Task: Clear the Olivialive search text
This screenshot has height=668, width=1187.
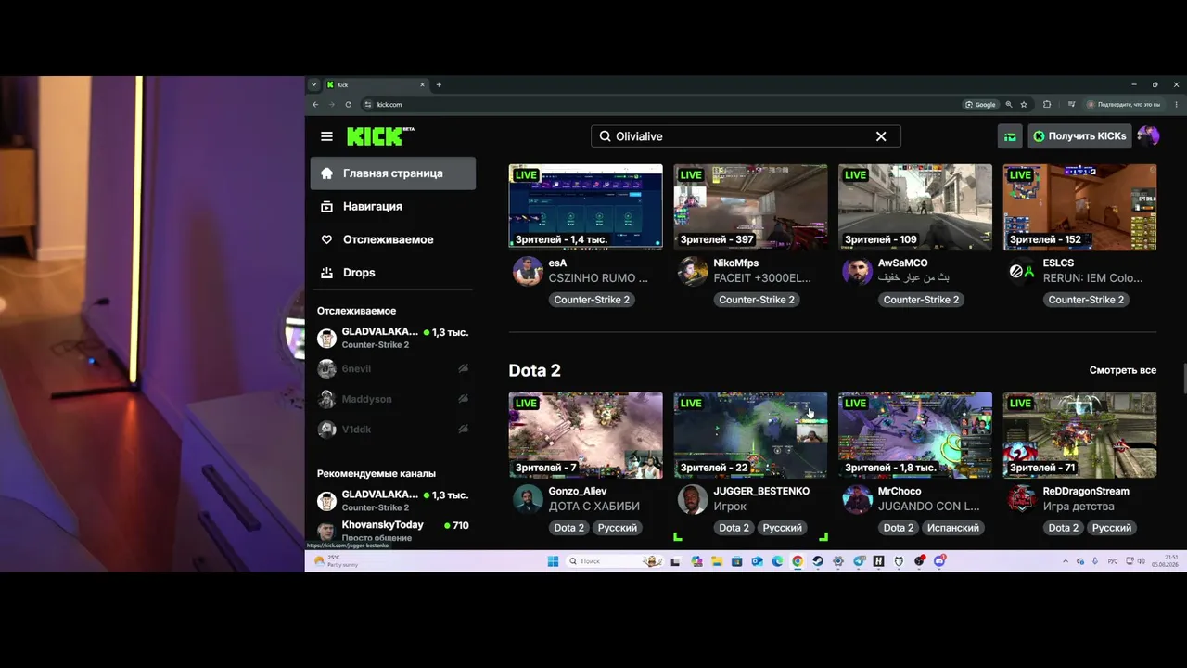Action: (x=881, y=136)
